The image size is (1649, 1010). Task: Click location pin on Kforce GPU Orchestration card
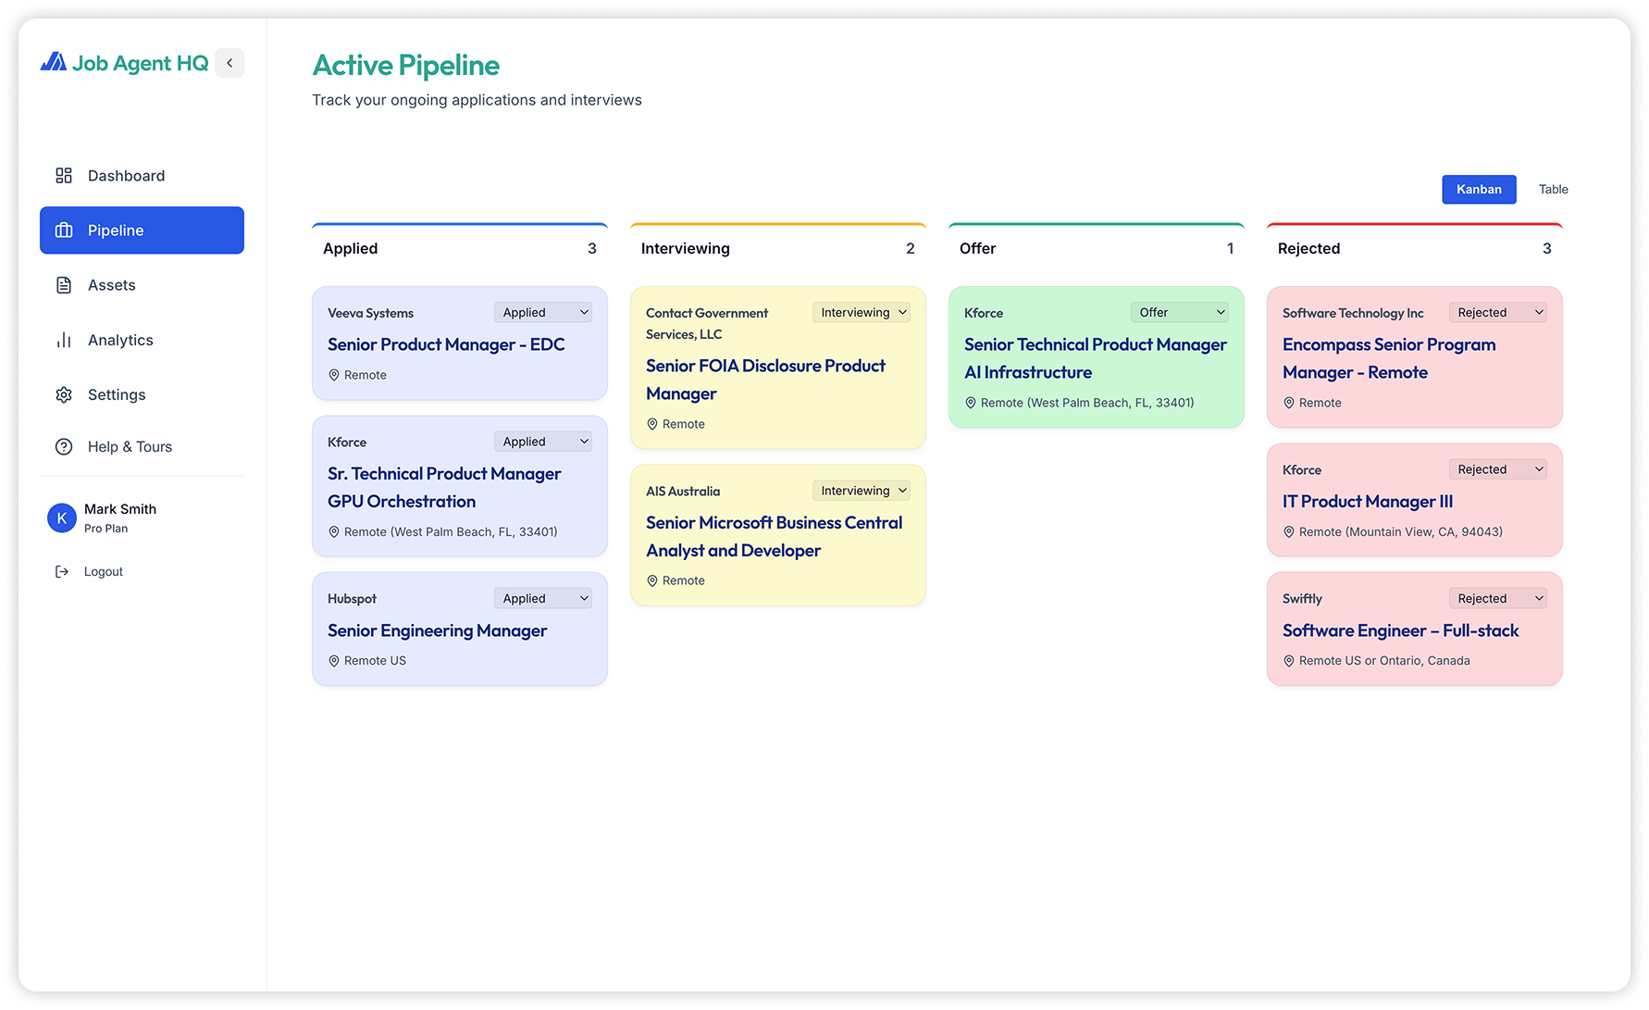pos(334,532)
